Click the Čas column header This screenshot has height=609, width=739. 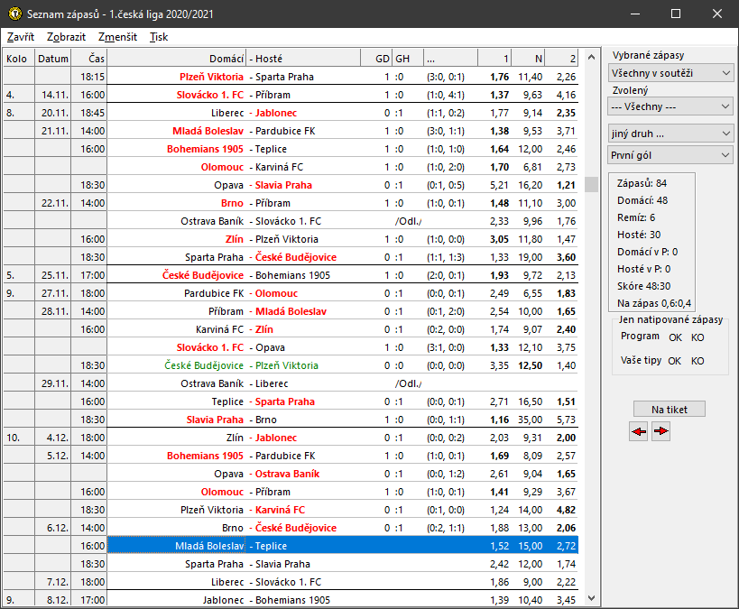point(89,59)
